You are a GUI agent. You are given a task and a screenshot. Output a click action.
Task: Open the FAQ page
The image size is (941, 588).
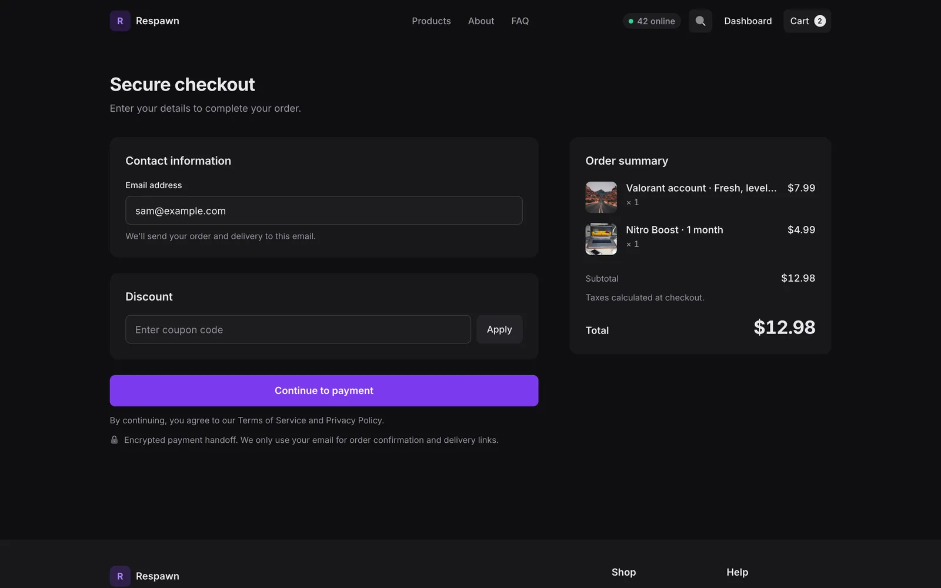520,21
